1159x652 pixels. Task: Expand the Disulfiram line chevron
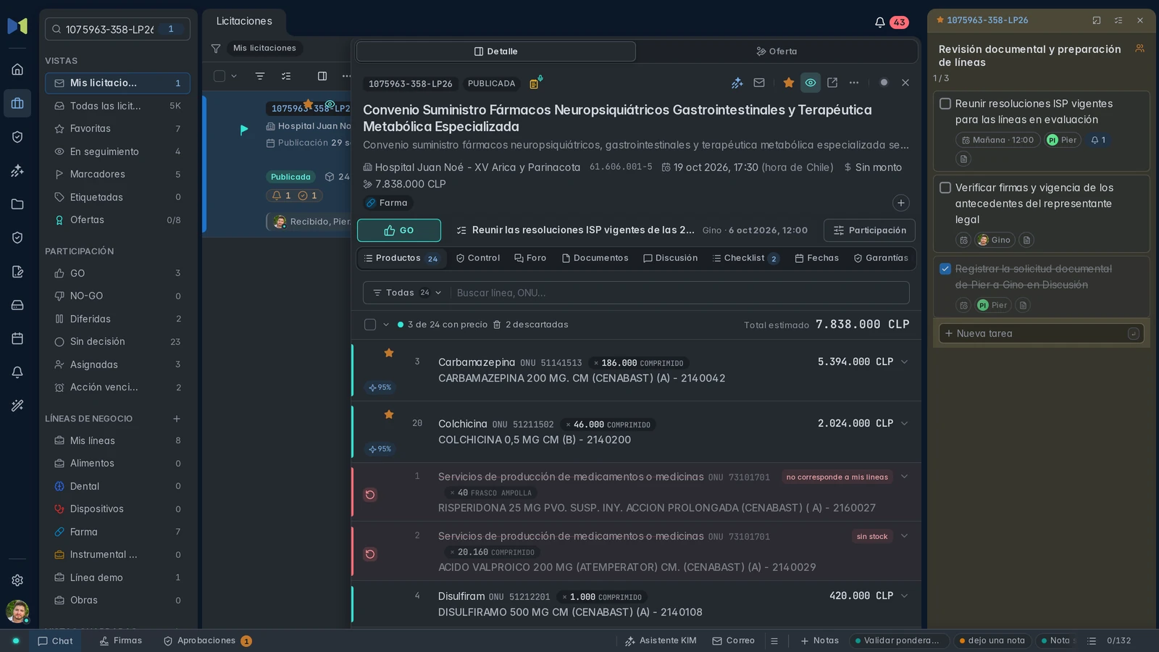904,595
